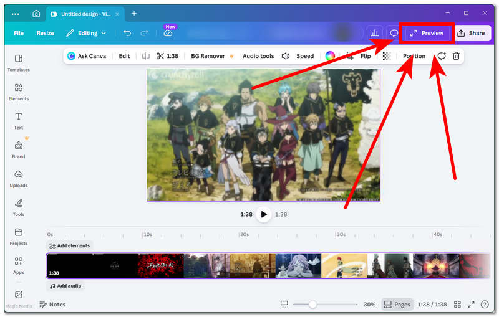Open the Elements panel in sidebar
499x317 pixels.
tap(19, 92)
